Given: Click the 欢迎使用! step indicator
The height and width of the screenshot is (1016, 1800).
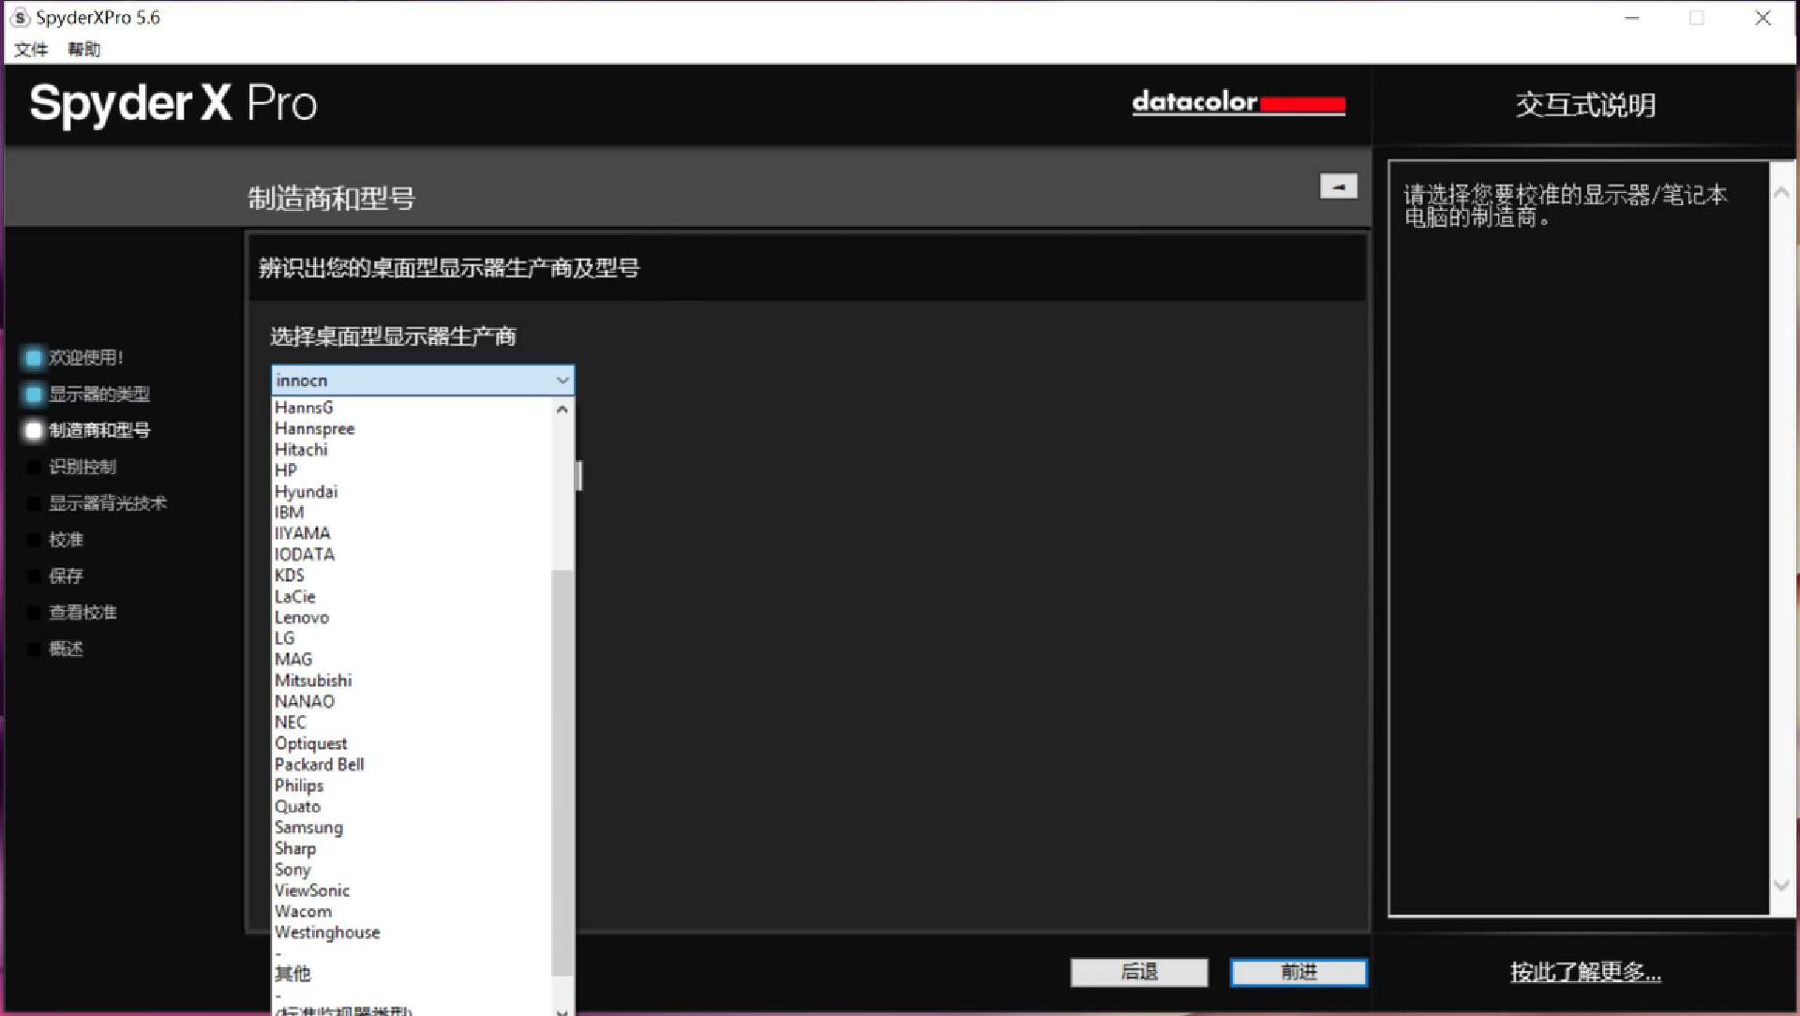Looking at the screenshot, I should 34,358.
